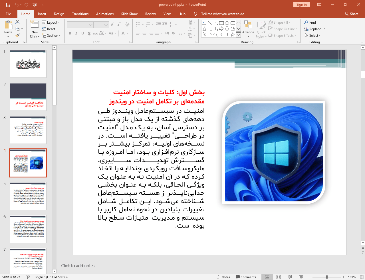Viewport: 365px width, 280px height.
Task: Click the Comments button in status bar
Action: click(246, 277)
